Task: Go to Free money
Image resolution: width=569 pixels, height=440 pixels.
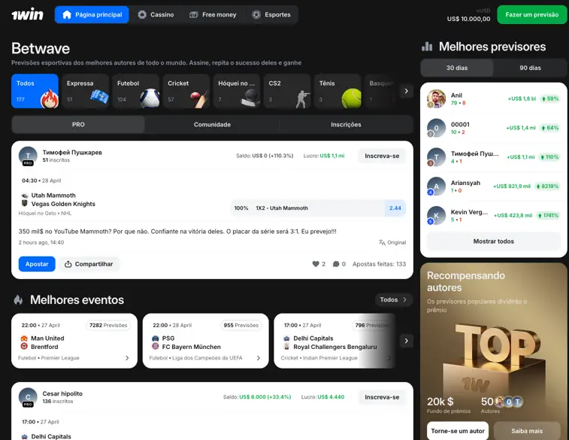Action: coord(213,14)
